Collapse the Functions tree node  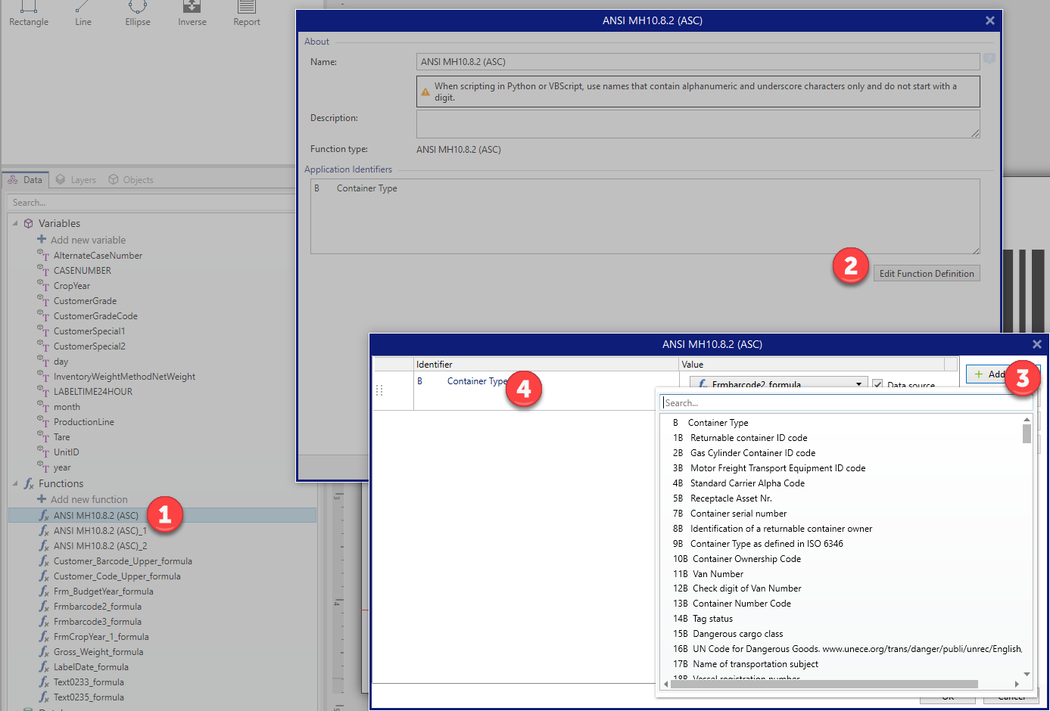(x=15, y=483)
